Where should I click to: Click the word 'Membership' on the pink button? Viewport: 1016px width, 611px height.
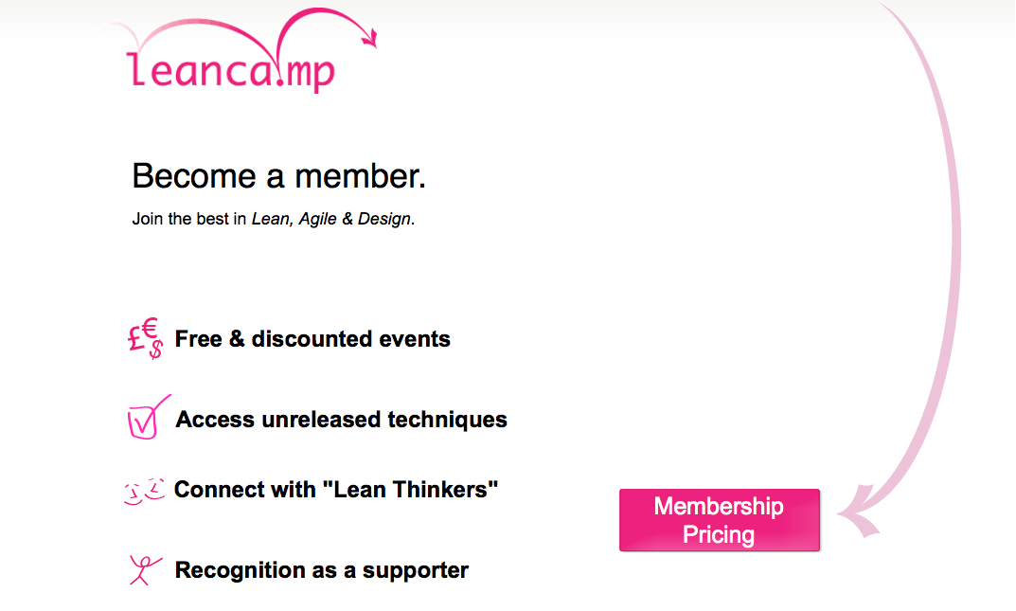click(x=719, y=506)
